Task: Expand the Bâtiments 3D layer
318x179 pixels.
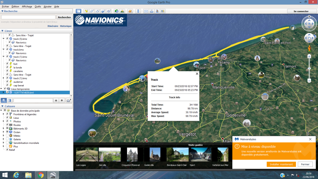Action: (x=3, y=128)
